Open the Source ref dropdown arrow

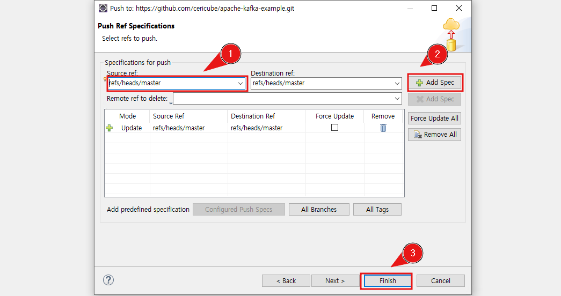(241, 83)
